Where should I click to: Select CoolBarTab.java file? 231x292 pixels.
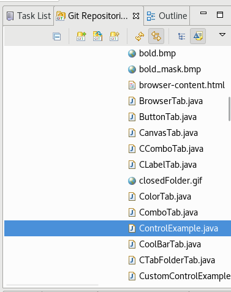click(170, 244)
